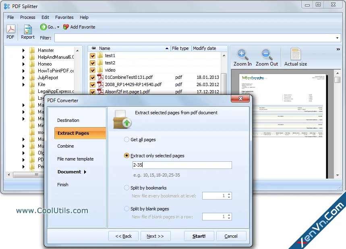Expand the HelpAndManual6 tree node
This screenshot has height=249, width=346.
pos(23,57)
